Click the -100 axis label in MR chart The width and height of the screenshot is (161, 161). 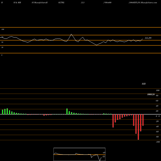click(x=158, y=142)
